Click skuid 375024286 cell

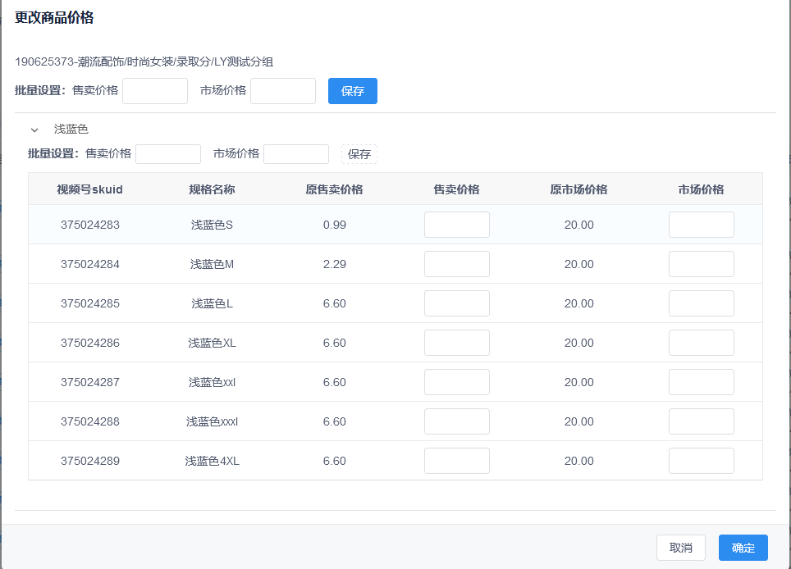point(89,343)
